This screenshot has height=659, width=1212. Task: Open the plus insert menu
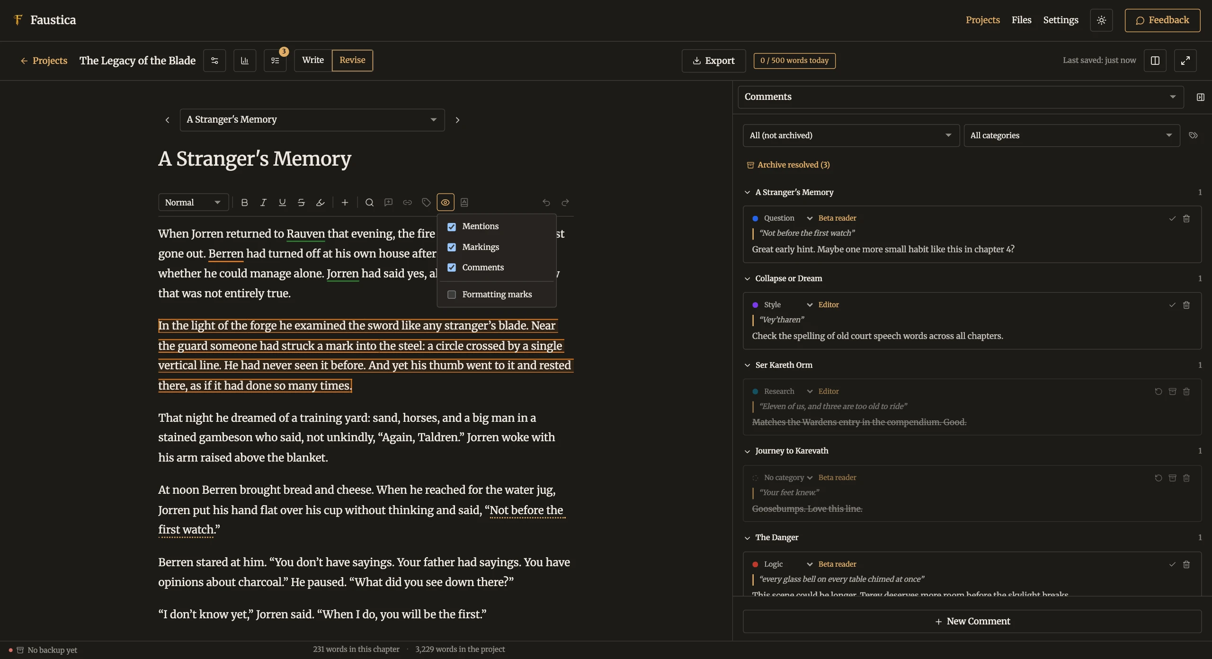pyautogui.click(x=345, y=203)
